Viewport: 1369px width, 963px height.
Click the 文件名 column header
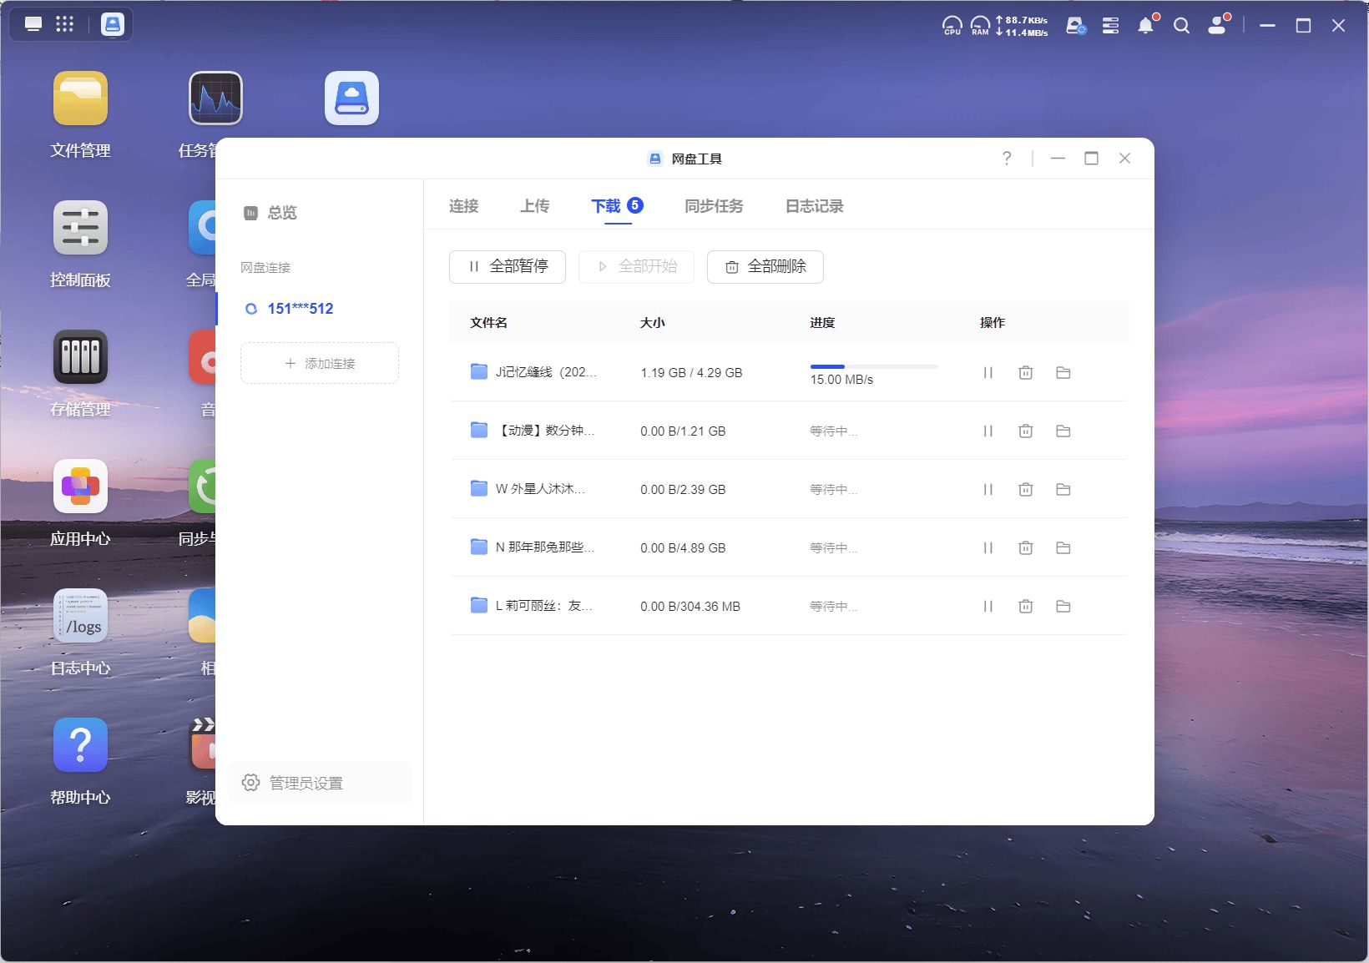488,322
